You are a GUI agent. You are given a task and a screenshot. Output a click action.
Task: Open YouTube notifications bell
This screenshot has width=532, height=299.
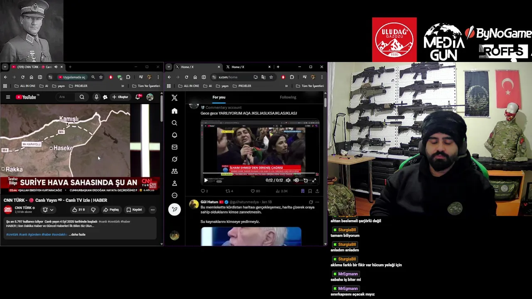(138, 97)
